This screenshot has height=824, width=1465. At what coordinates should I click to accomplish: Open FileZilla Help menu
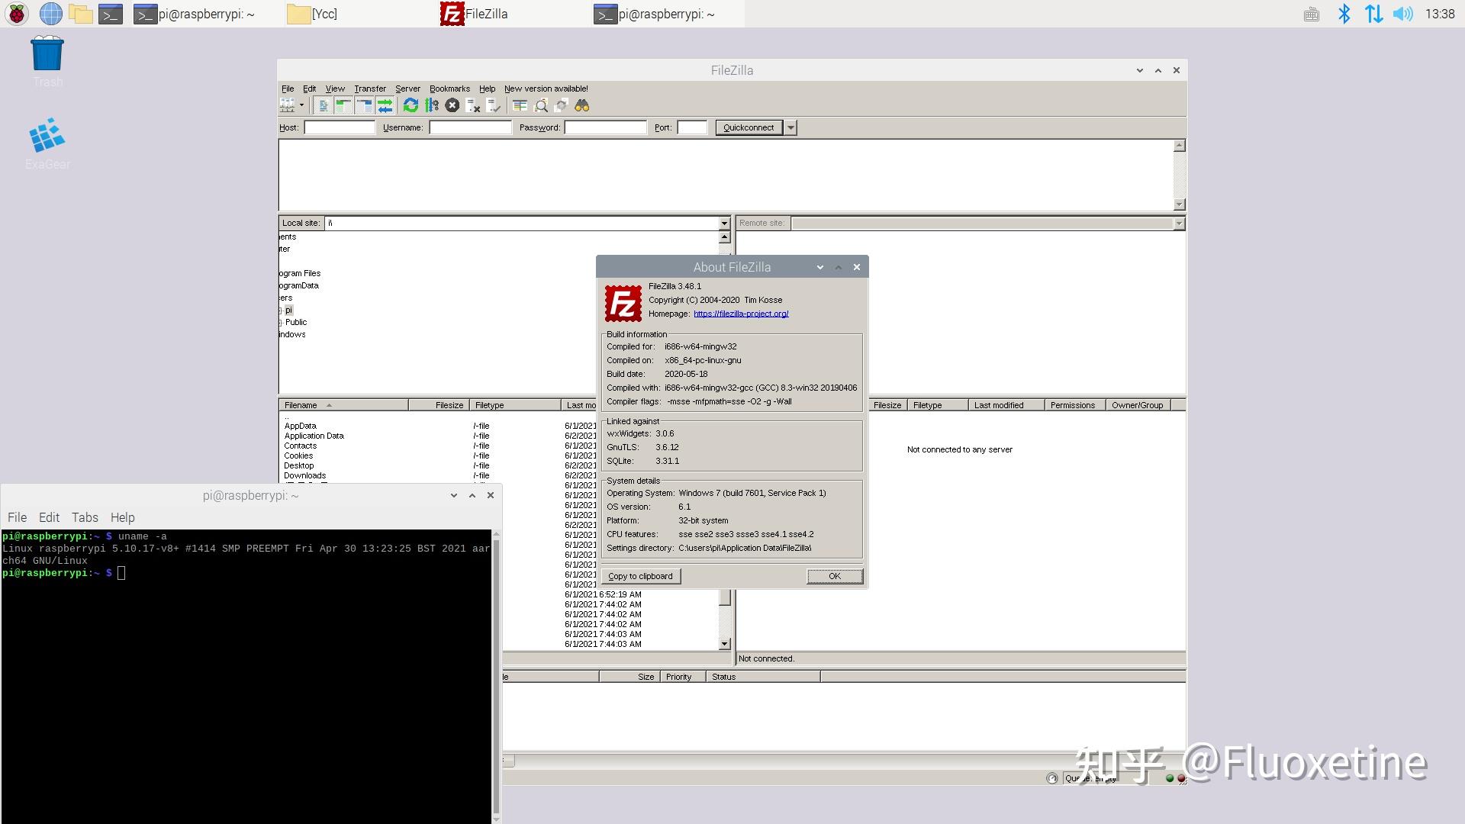487,89
